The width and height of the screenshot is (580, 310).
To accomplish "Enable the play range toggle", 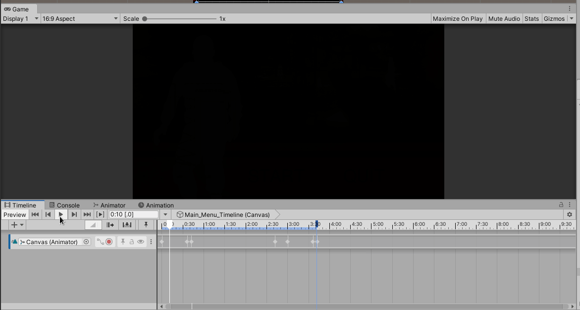I will point(100,214).
